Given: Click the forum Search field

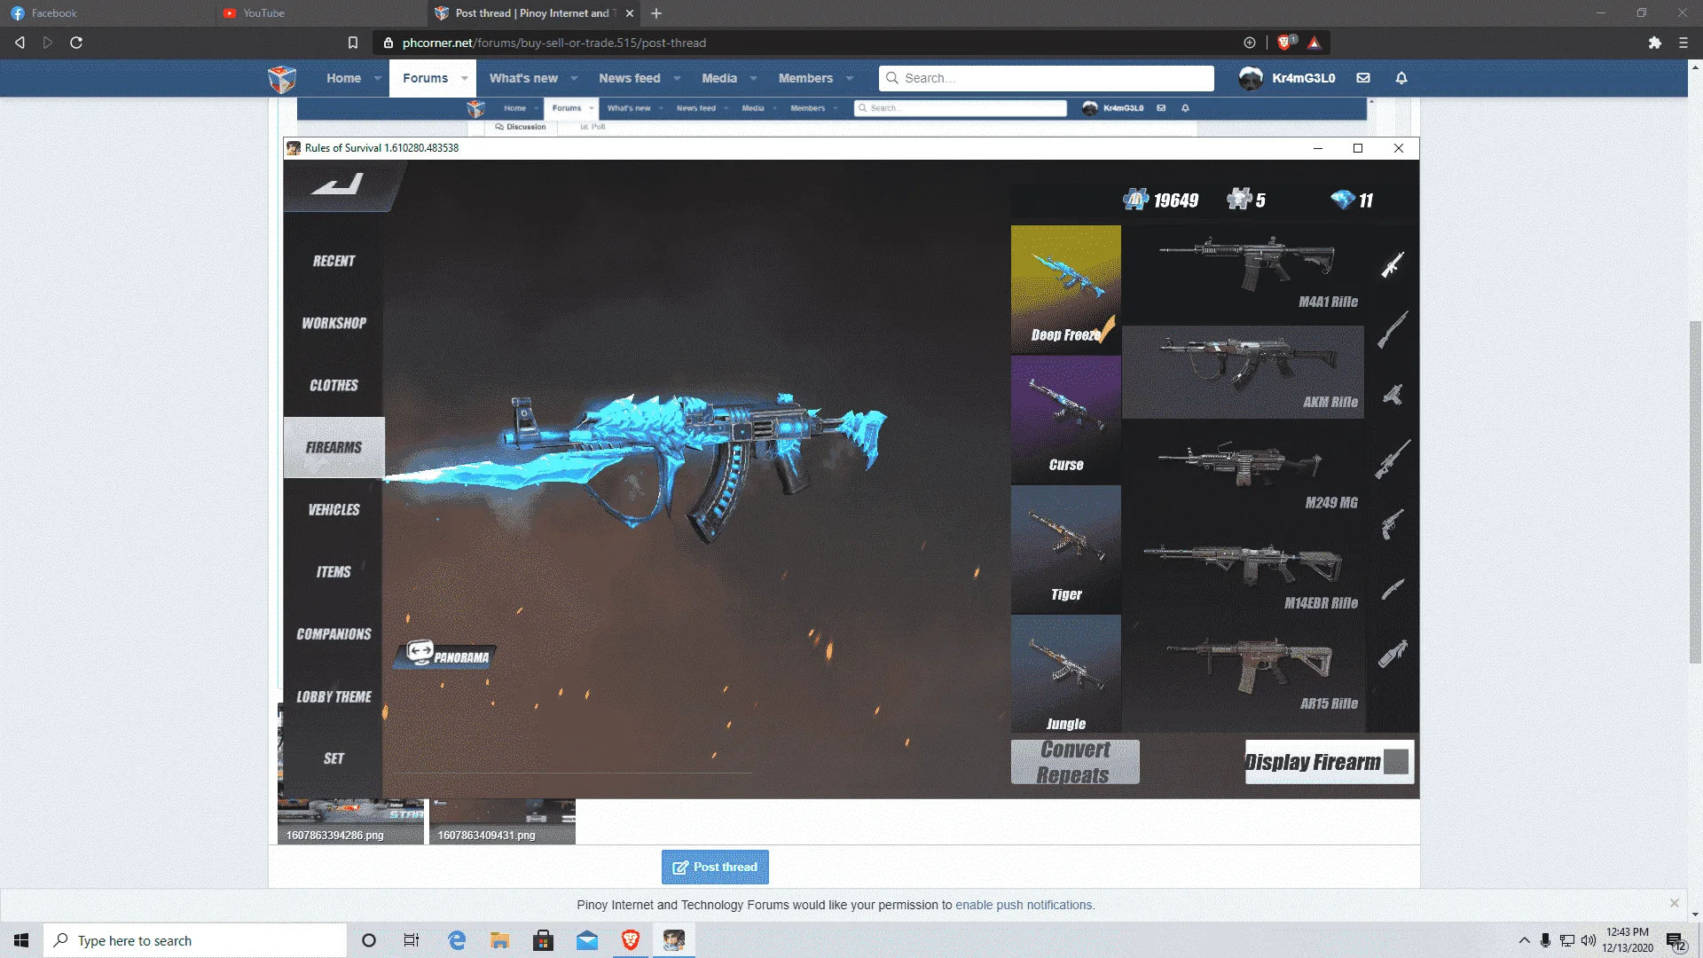Looking at the screenshot, I should [1047, 78].
